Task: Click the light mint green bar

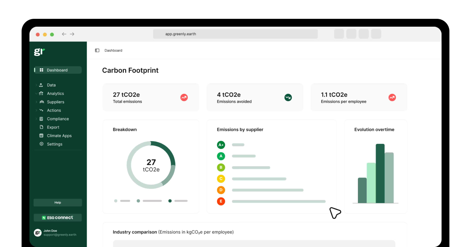Action: [x=371, y=183]
